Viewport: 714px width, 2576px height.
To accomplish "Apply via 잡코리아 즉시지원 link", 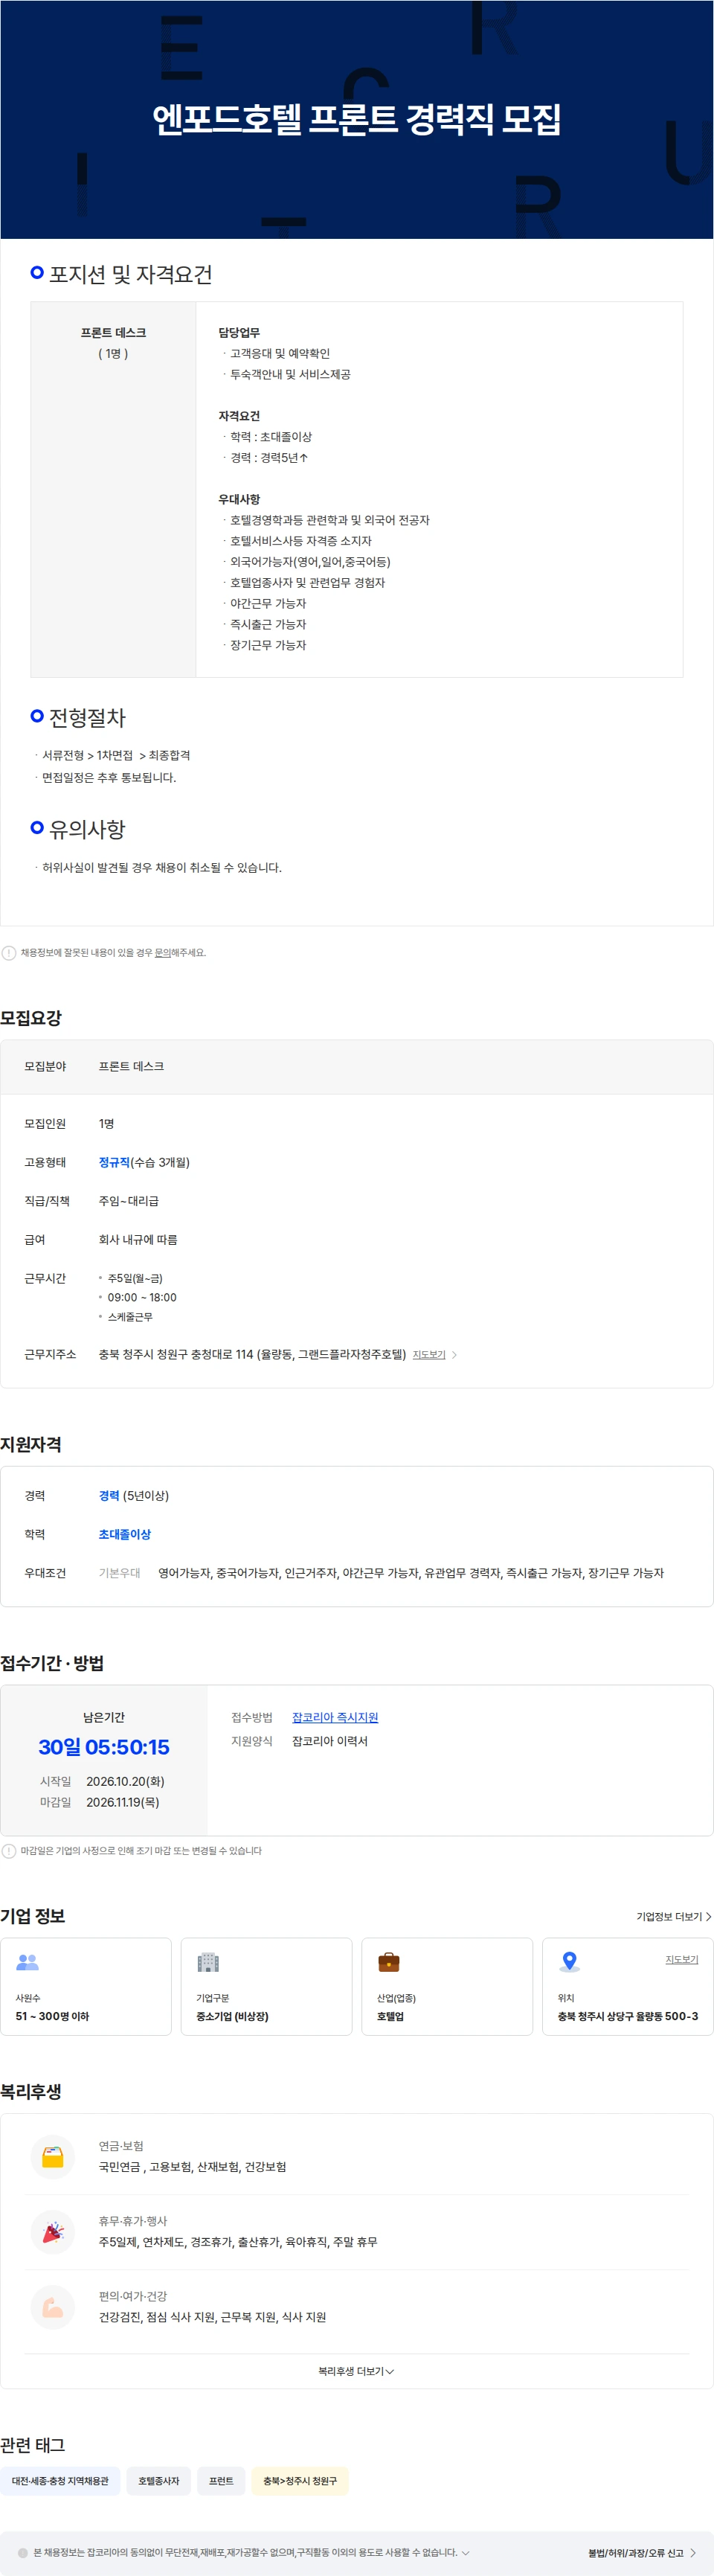I will 335,1717.
